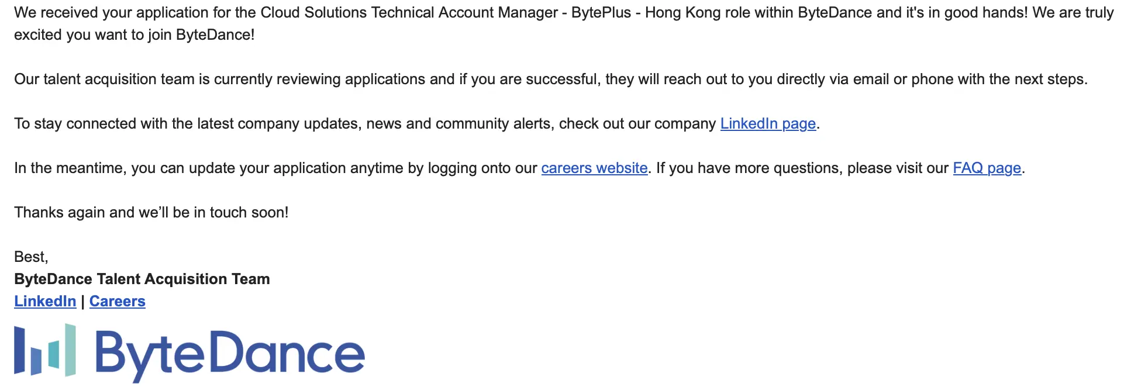
Task: Click the 'Best,' closing line
Action: [x=31, y=257]
